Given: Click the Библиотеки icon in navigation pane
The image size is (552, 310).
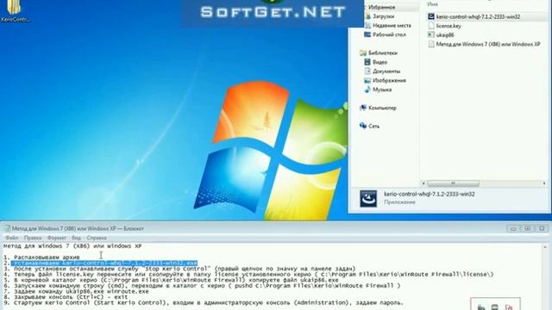Looking at the screenshot, I should point(363,53).
